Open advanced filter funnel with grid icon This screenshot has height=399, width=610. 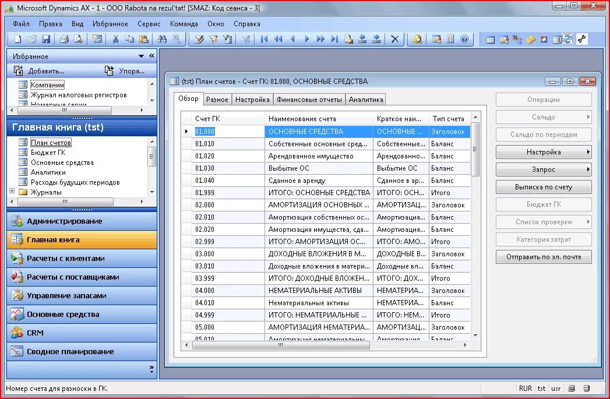click(228, 39)
